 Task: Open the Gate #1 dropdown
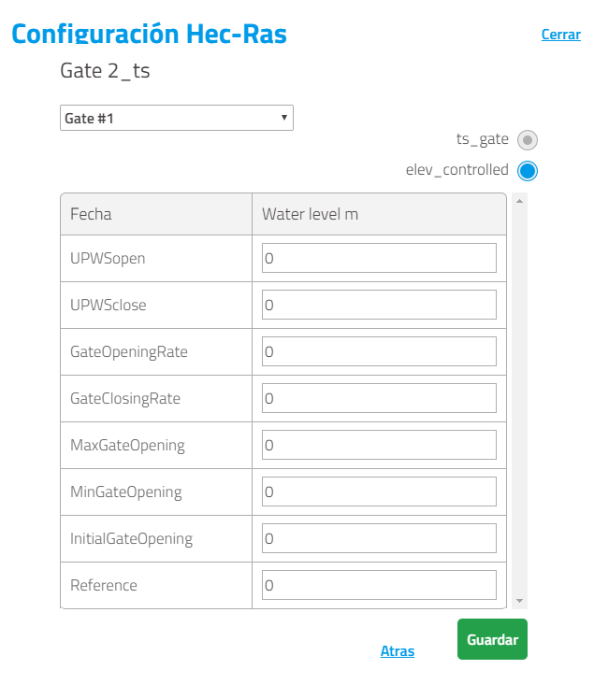(177, 118)
